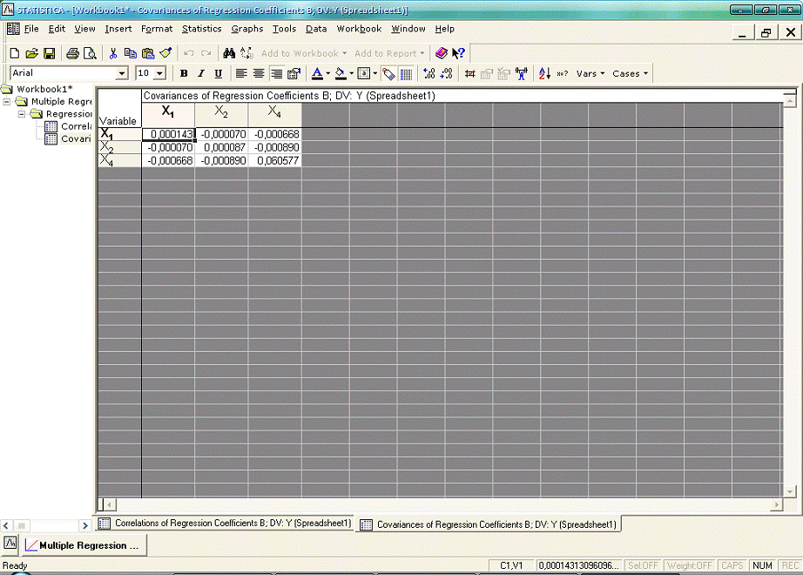Select the X2 column header
803x575 pixels.
coord(221,112)
